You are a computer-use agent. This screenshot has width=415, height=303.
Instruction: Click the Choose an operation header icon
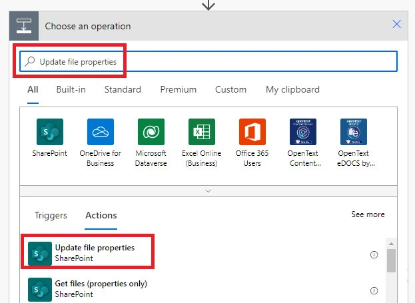(24, 26)
